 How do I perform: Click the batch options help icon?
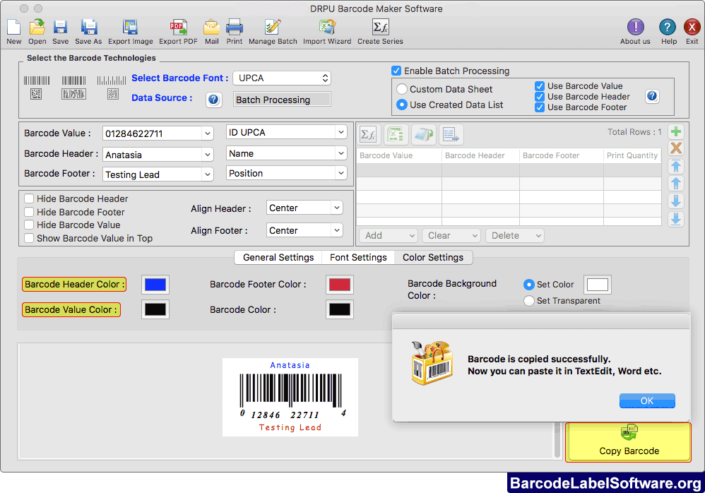pos(652,96)
